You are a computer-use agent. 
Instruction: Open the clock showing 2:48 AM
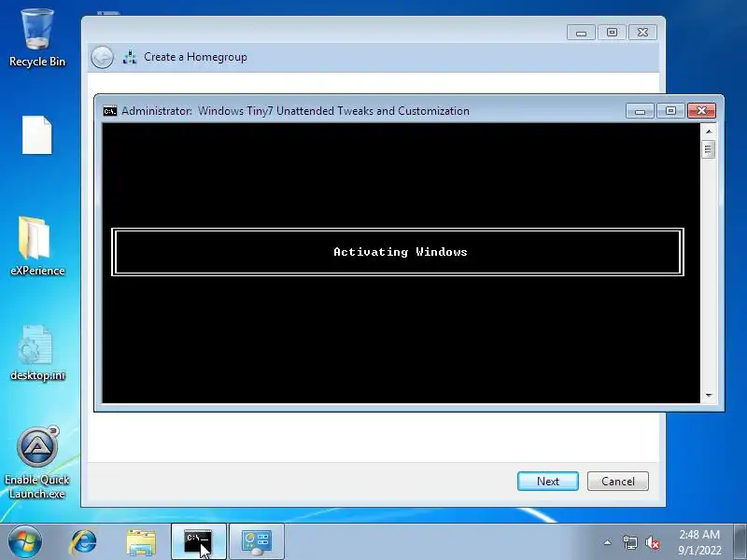click(699, 542)
